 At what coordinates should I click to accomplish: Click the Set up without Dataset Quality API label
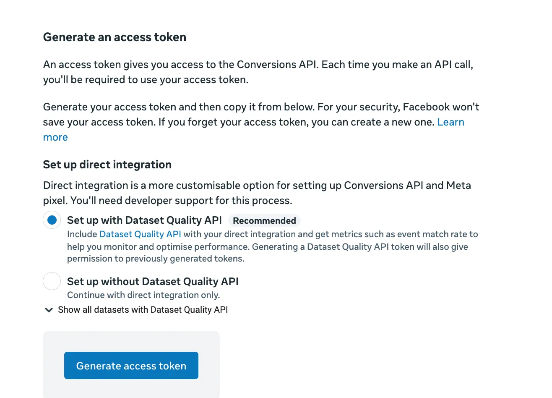(153, 281)
